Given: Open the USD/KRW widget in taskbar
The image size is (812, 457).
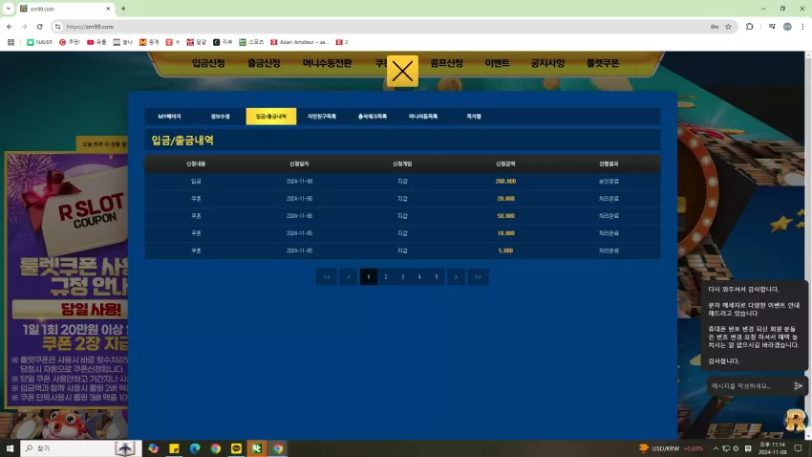Looking at the screenshot, I should 672,448.
